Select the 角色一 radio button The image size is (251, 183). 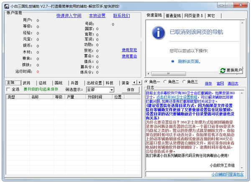click(147, 82)
